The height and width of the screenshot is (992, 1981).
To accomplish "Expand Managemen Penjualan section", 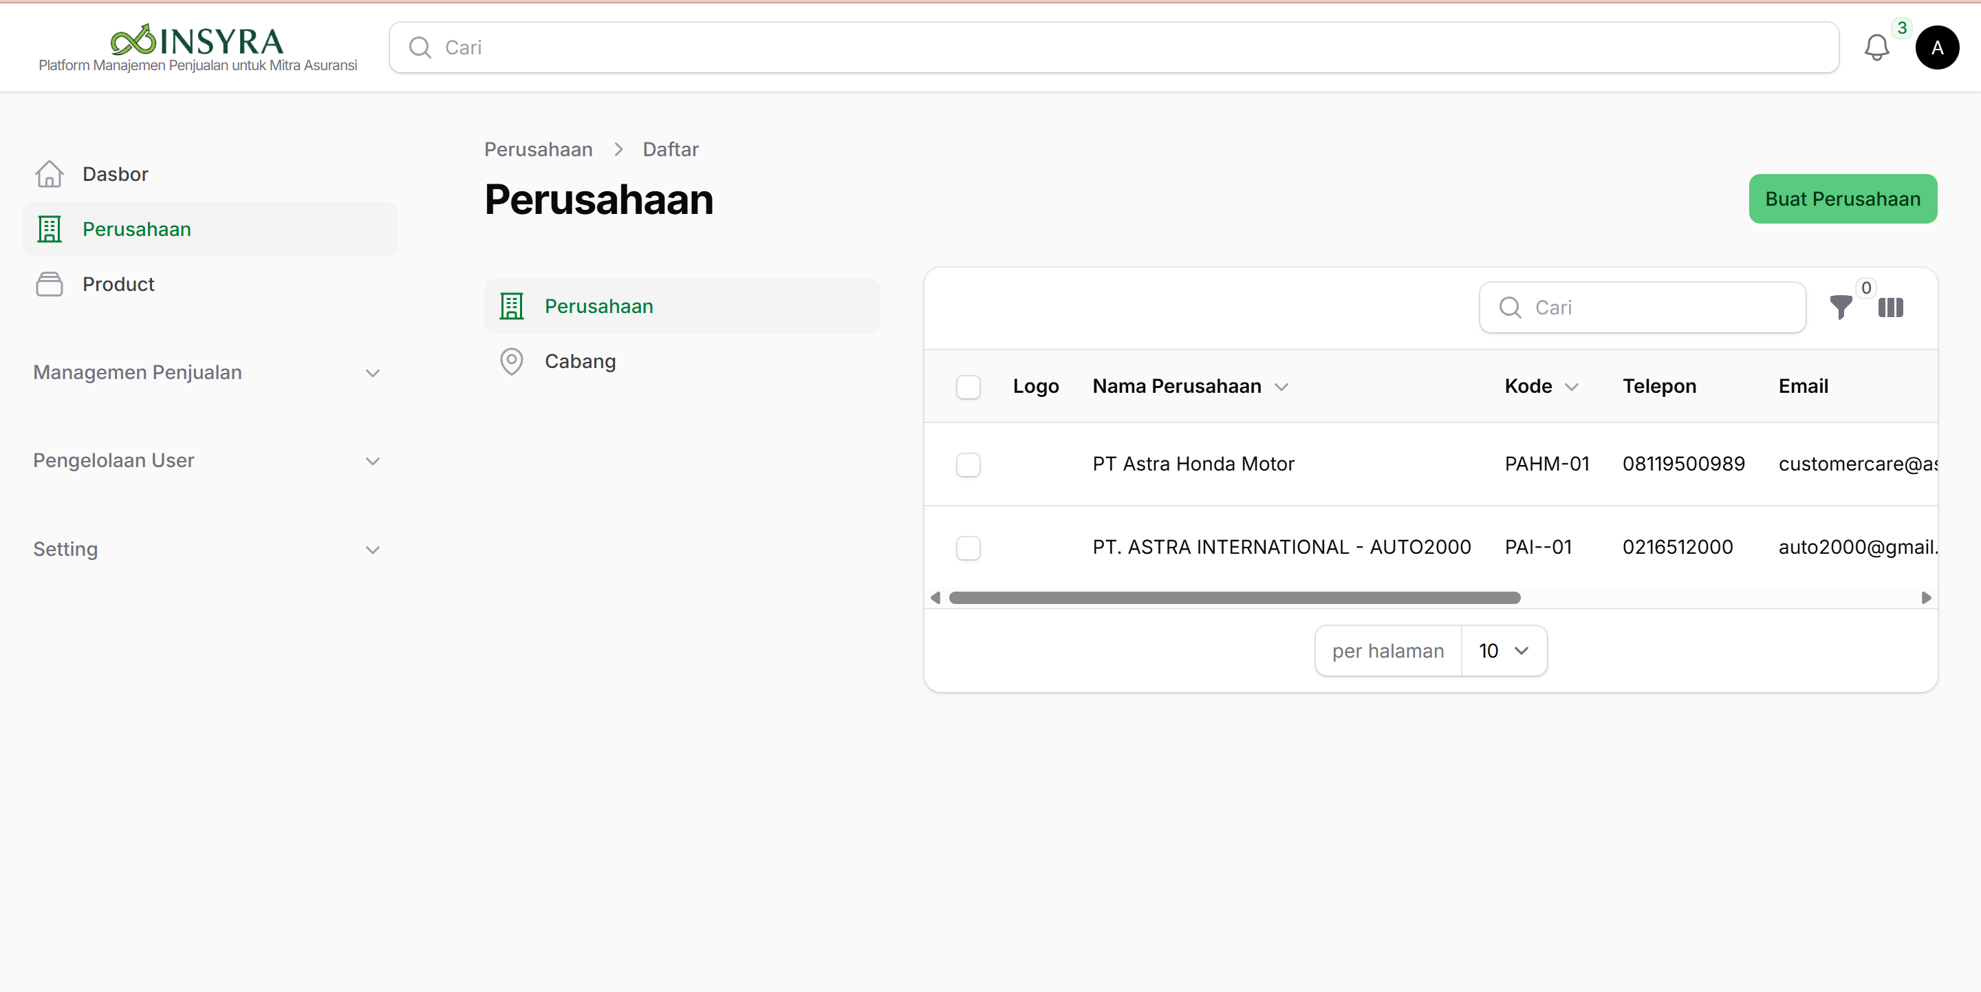I will [209, 372].
